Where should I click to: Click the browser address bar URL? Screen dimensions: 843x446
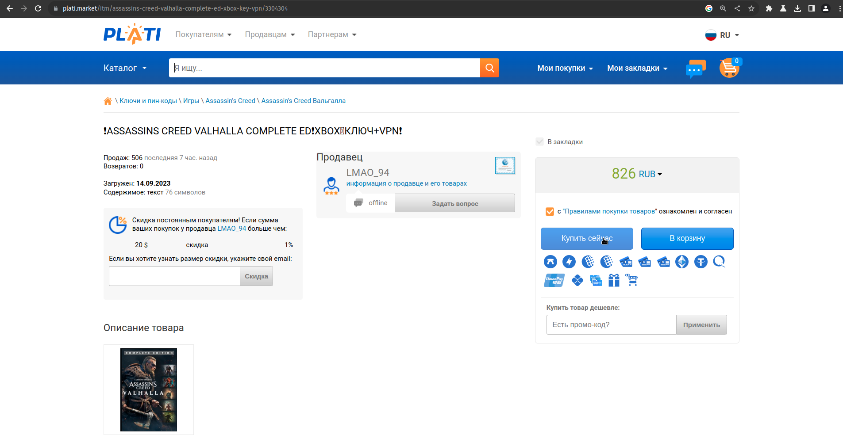click(175, 8)
